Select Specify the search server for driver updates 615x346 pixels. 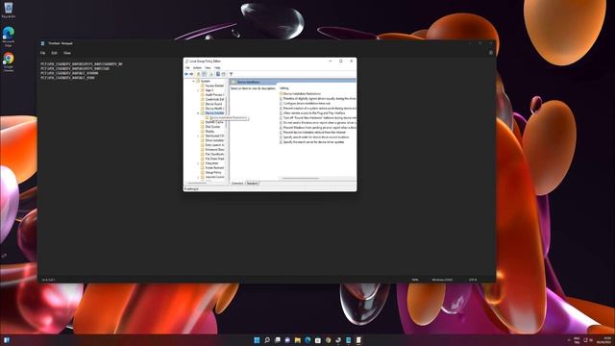point(312,142)
